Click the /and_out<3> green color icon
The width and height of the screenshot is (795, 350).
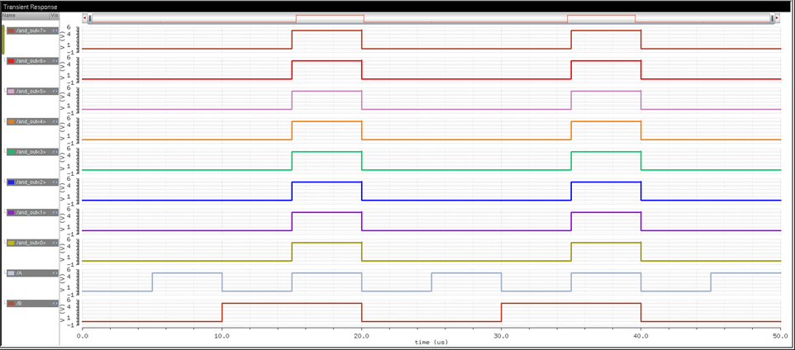pos(11,152)
